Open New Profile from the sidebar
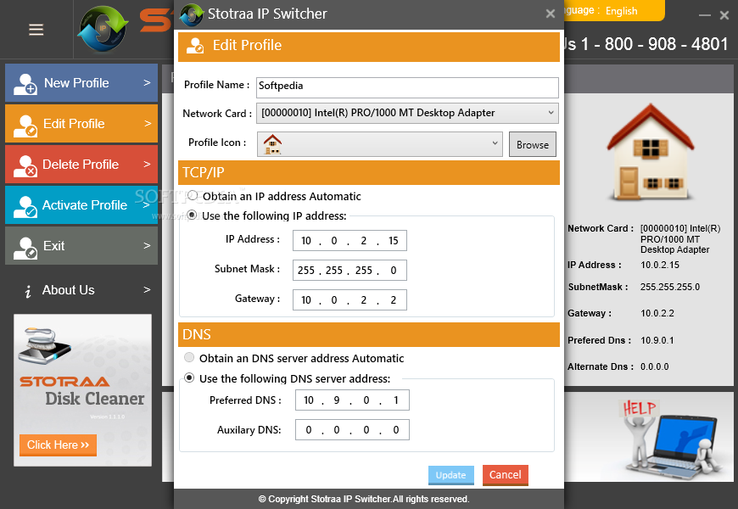This screenshot has height=509, width=738. (81, 83)
